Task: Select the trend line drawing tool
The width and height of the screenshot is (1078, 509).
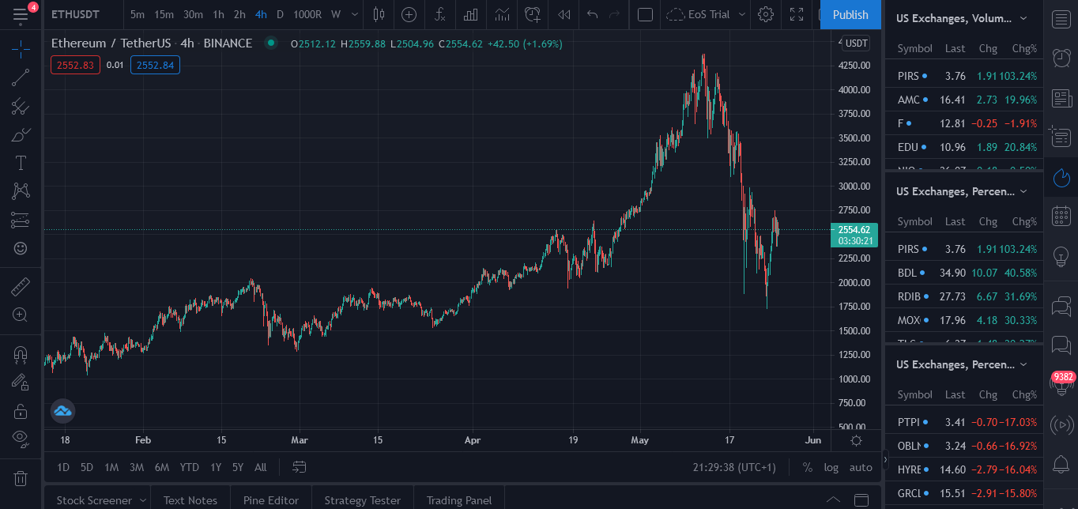Action: [21, 77]
